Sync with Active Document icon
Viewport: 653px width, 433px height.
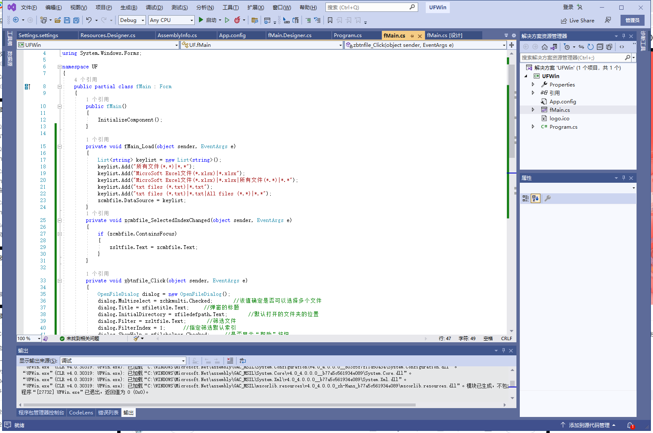(x=581, y=47)
